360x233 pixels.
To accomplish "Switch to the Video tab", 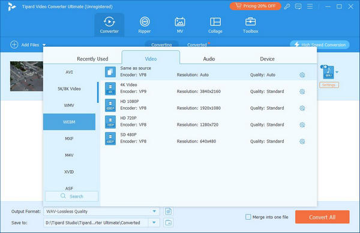I will 151,58.
